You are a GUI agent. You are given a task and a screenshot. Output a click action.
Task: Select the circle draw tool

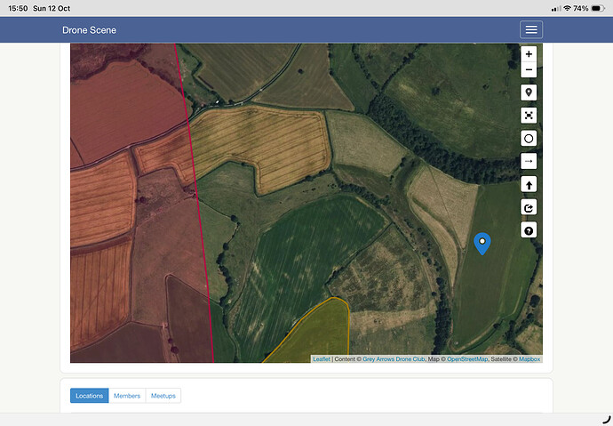(x=529, y=139)
